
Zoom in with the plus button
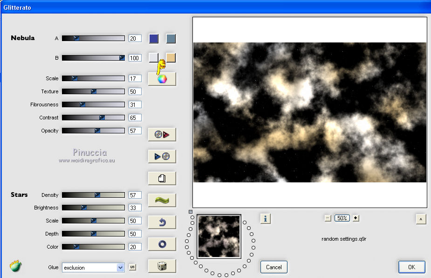click(x=356, y=218)
